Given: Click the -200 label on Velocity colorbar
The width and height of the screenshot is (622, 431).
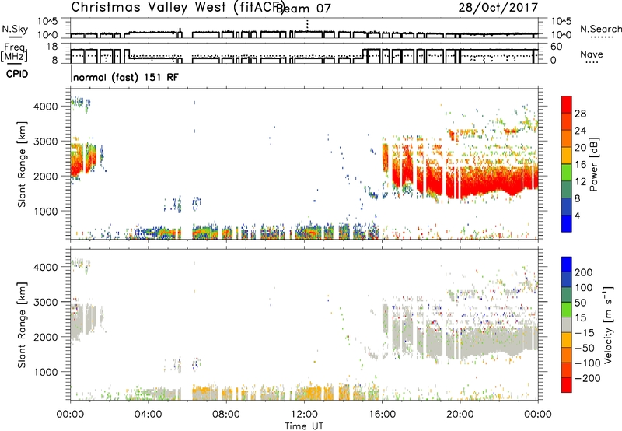Looking at the screenshot, I should point(588,378).
